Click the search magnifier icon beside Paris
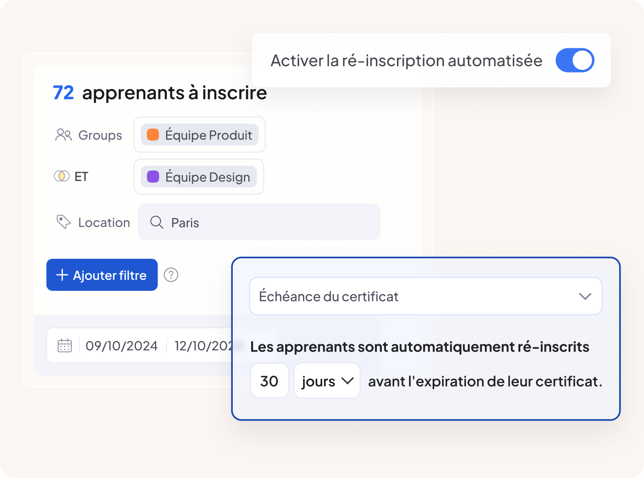Image resolution: width=644 pixels, height=478 pixels. 157,222
